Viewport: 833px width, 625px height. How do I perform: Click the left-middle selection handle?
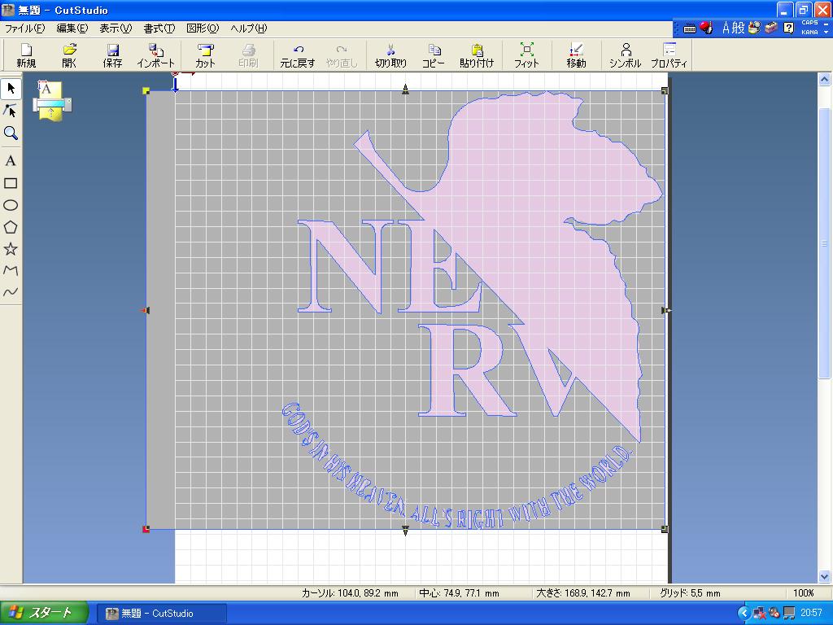pos(146,310)
